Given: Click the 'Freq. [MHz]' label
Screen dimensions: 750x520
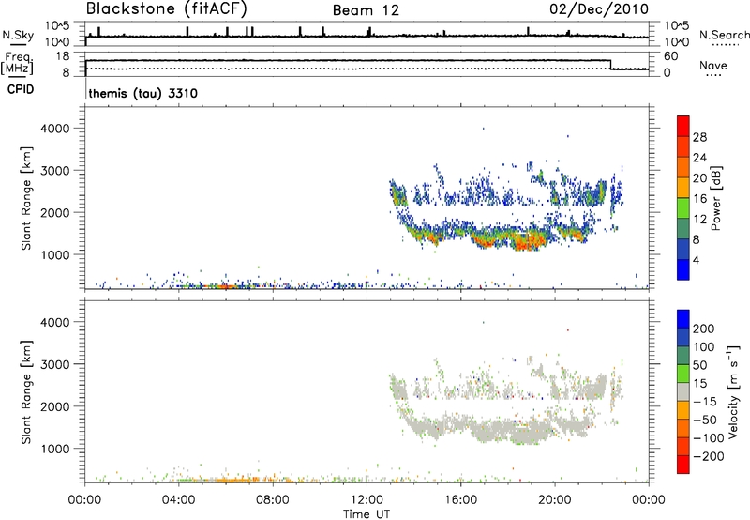Looking at the screenshot, I should (x=17, y=63).
